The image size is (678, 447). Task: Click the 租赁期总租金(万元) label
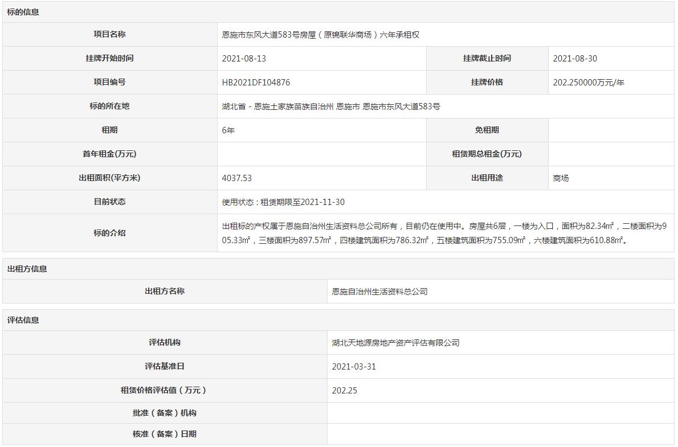click(487, 154)
